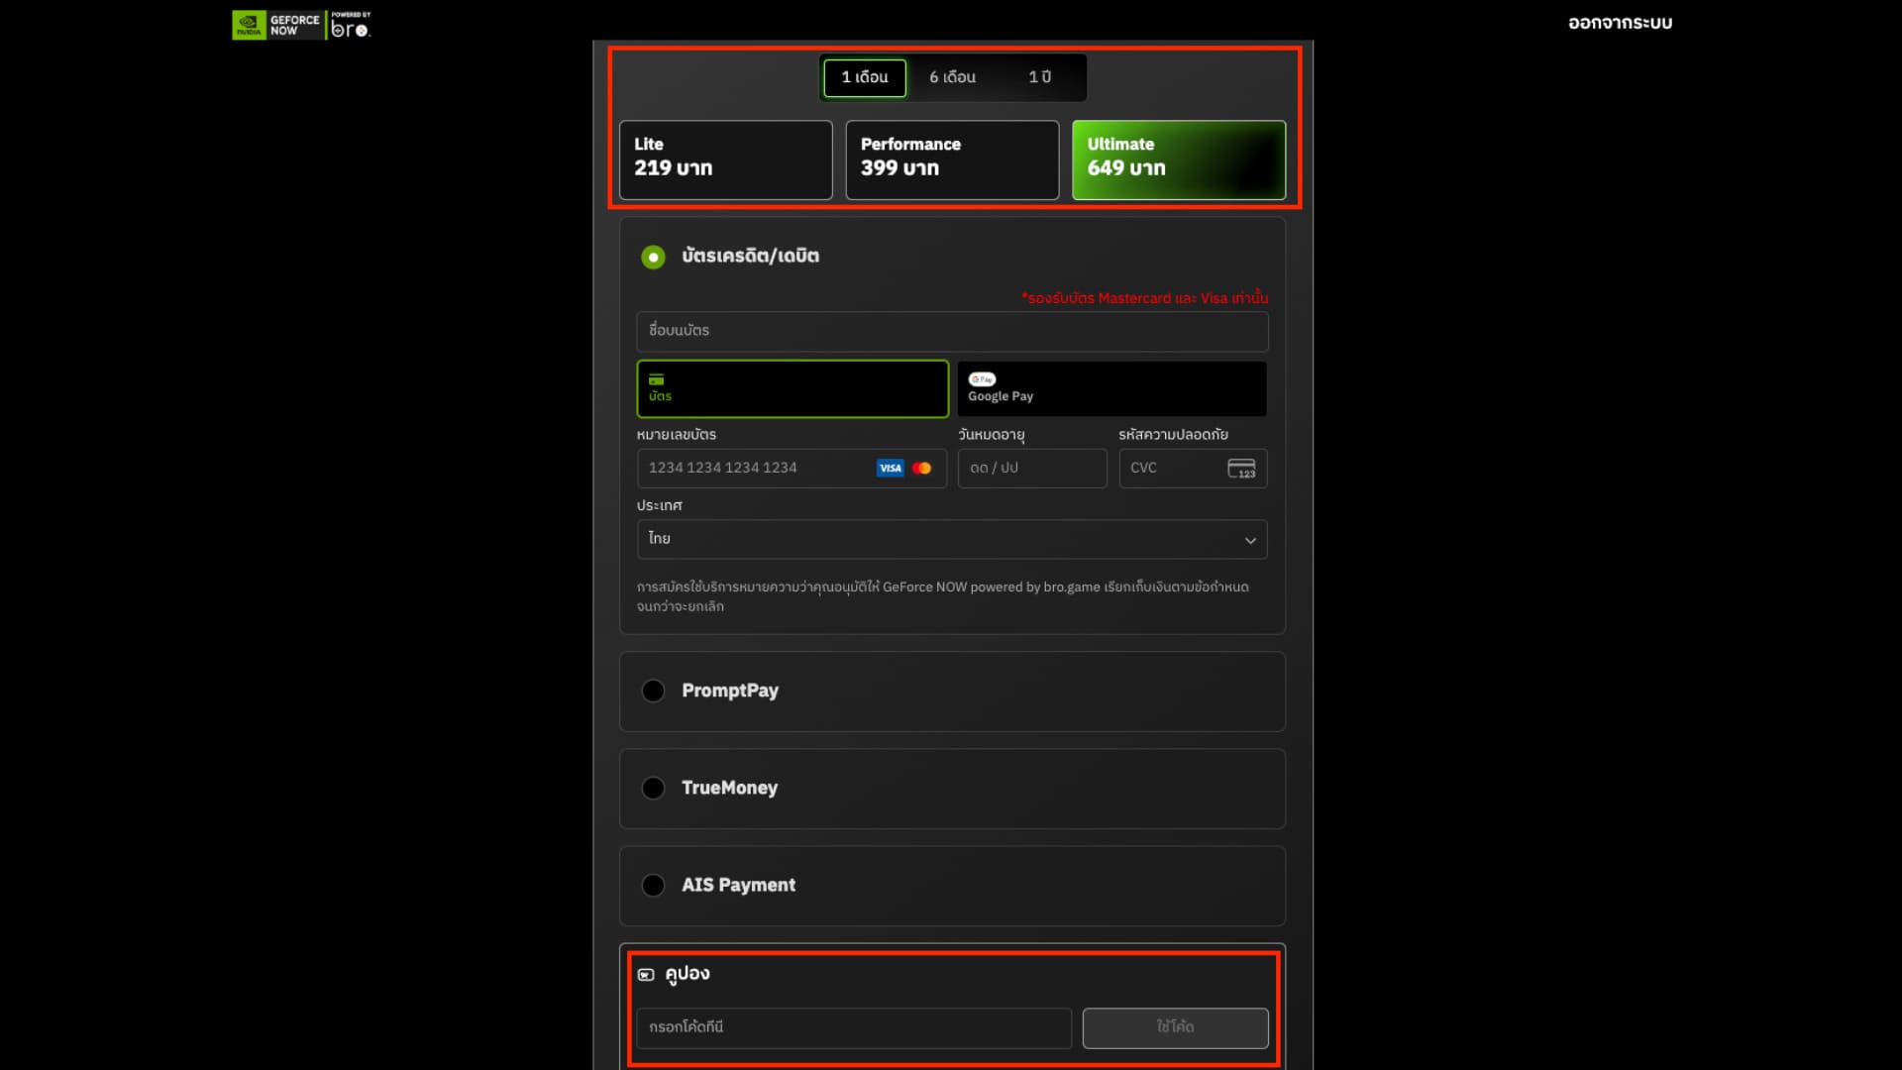Click the Mastercard icon in the card number field
Screen dimensions: 1902x1070
(922, 468)
